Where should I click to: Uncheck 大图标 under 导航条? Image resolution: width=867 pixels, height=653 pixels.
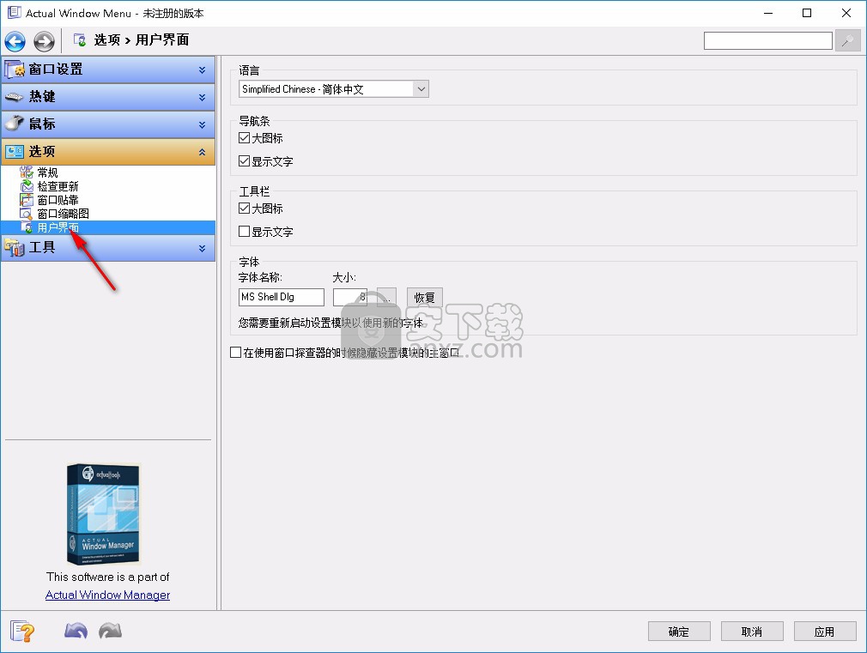point(244,137)
